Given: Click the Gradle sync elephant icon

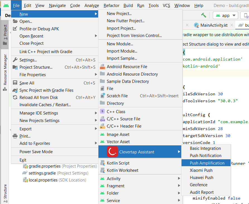Looking at the screenshot, I should (15, 90).
